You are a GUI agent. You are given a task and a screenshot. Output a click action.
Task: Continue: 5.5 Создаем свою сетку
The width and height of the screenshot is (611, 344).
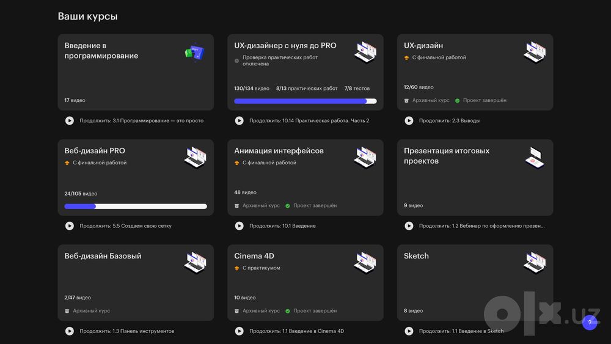125,226
